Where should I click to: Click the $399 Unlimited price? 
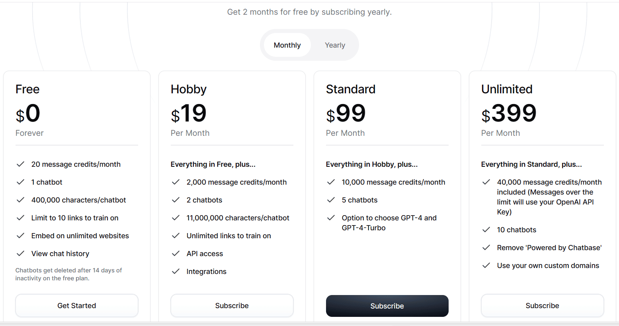509,114
